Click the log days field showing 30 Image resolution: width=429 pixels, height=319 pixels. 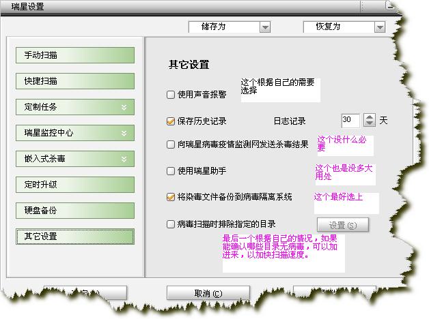(x=350, y=121)
